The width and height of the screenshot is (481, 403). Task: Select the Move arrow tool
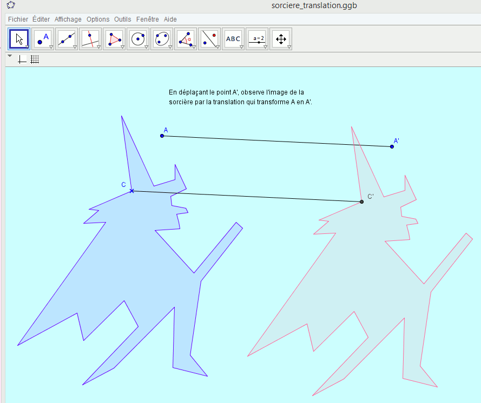pyautogui.click(x=18, y=38)
